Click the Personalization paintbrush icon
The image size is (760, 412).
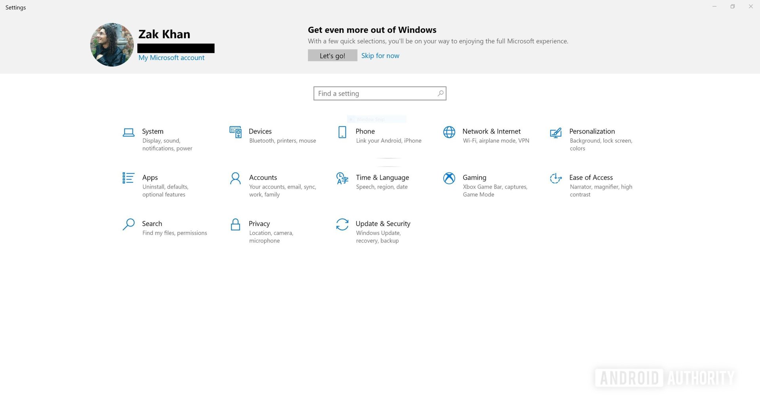coord(556,132)
